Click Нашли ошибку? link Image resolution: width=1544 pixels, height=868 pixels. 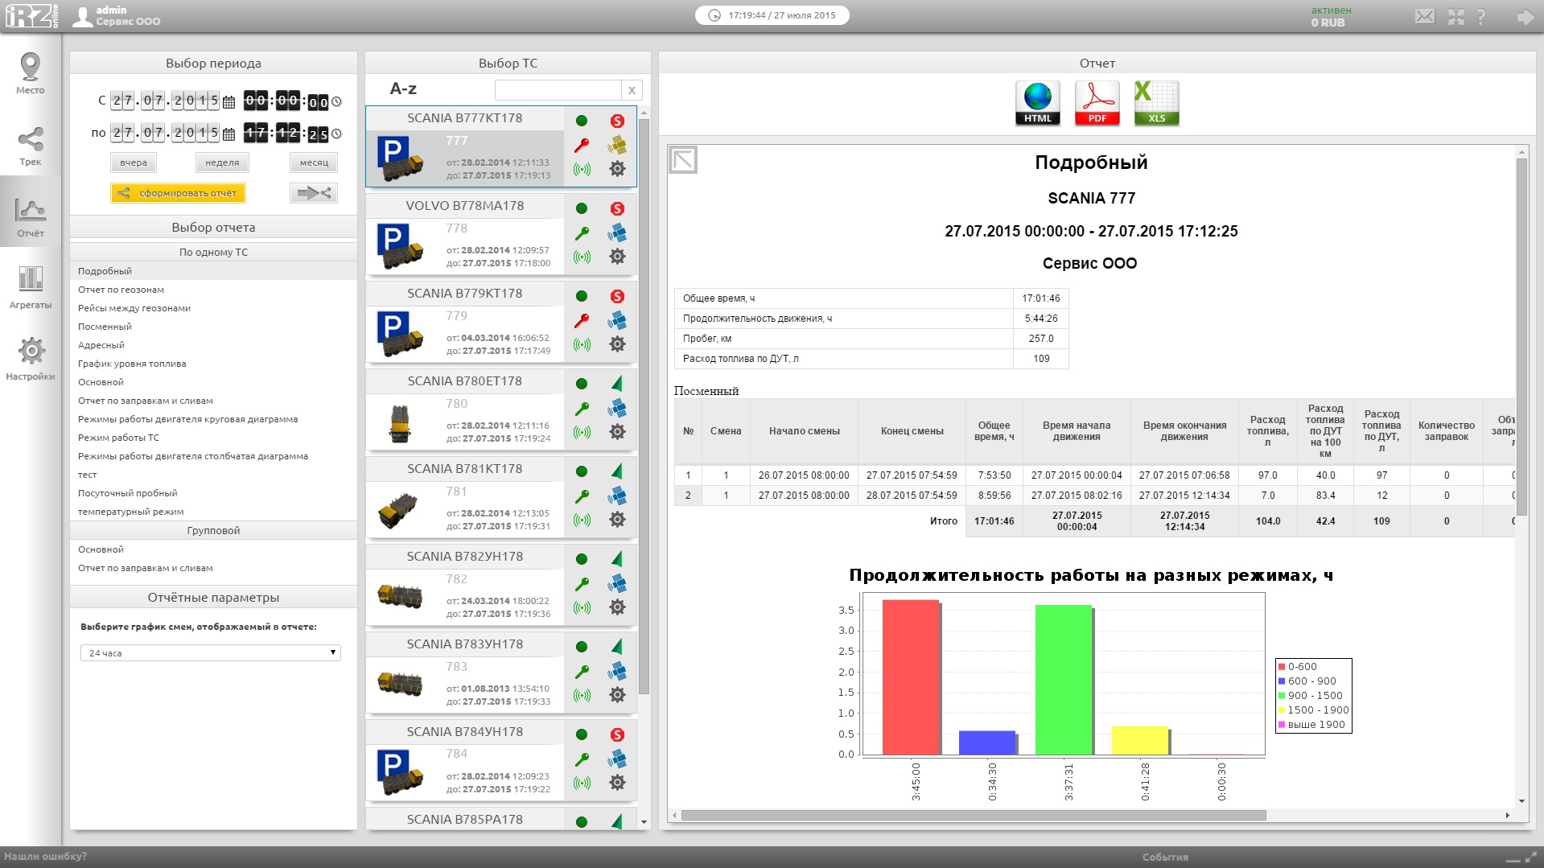click(x=45, y=857)
